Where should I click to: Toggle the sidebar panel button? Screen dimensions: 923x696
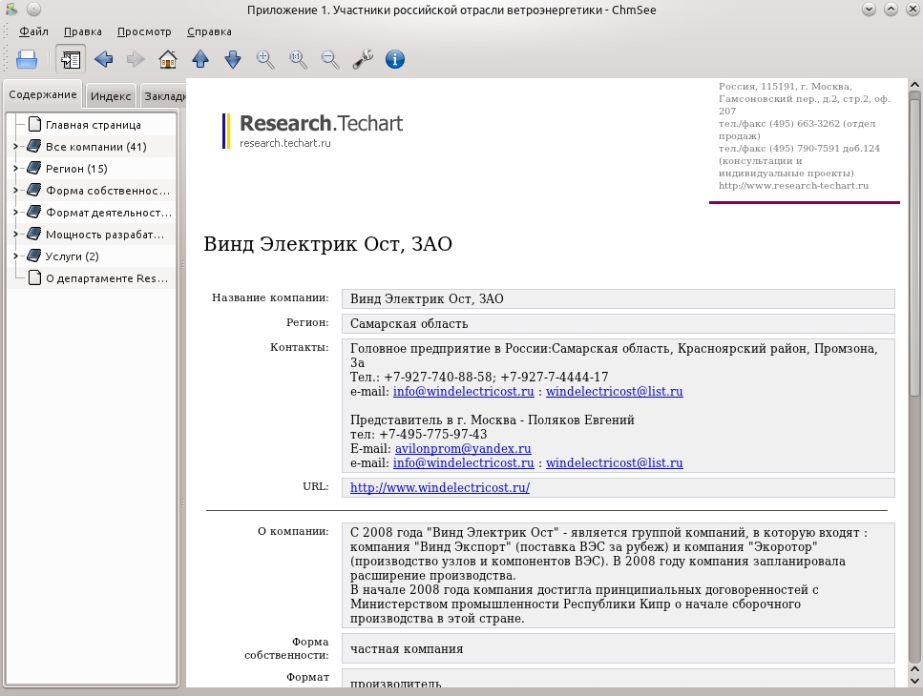pyautogui.click(x=71, y=59)
